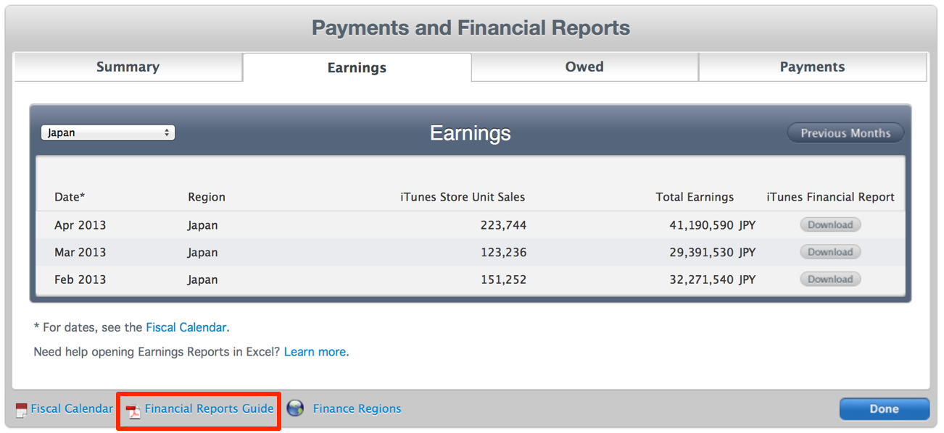Click the Learn more link
The width and height of the screenshot is (944, 433).
[x=315, y=352]
